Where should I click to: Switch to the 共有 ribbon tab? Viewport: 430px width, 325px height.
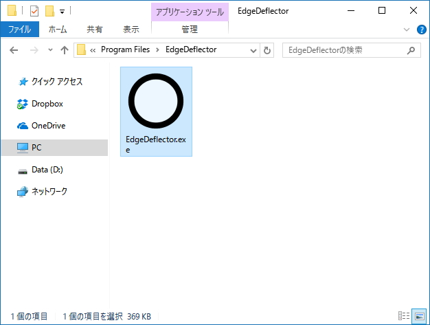point(95,29)
